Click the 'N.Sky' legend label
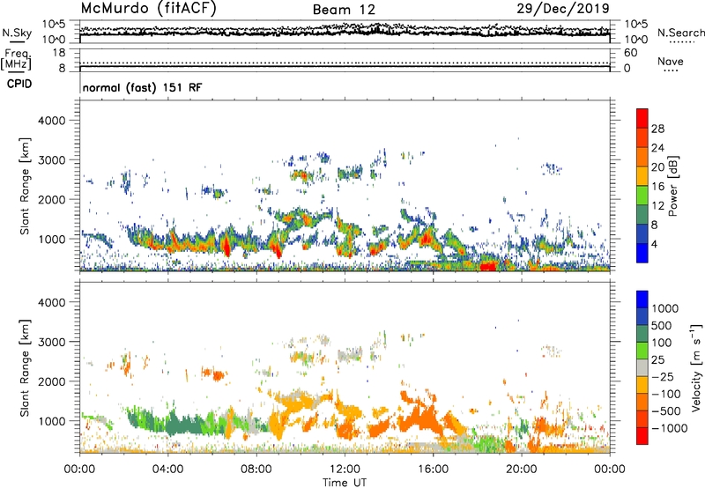Screen dimensions: 705x488 click(17, 33)
